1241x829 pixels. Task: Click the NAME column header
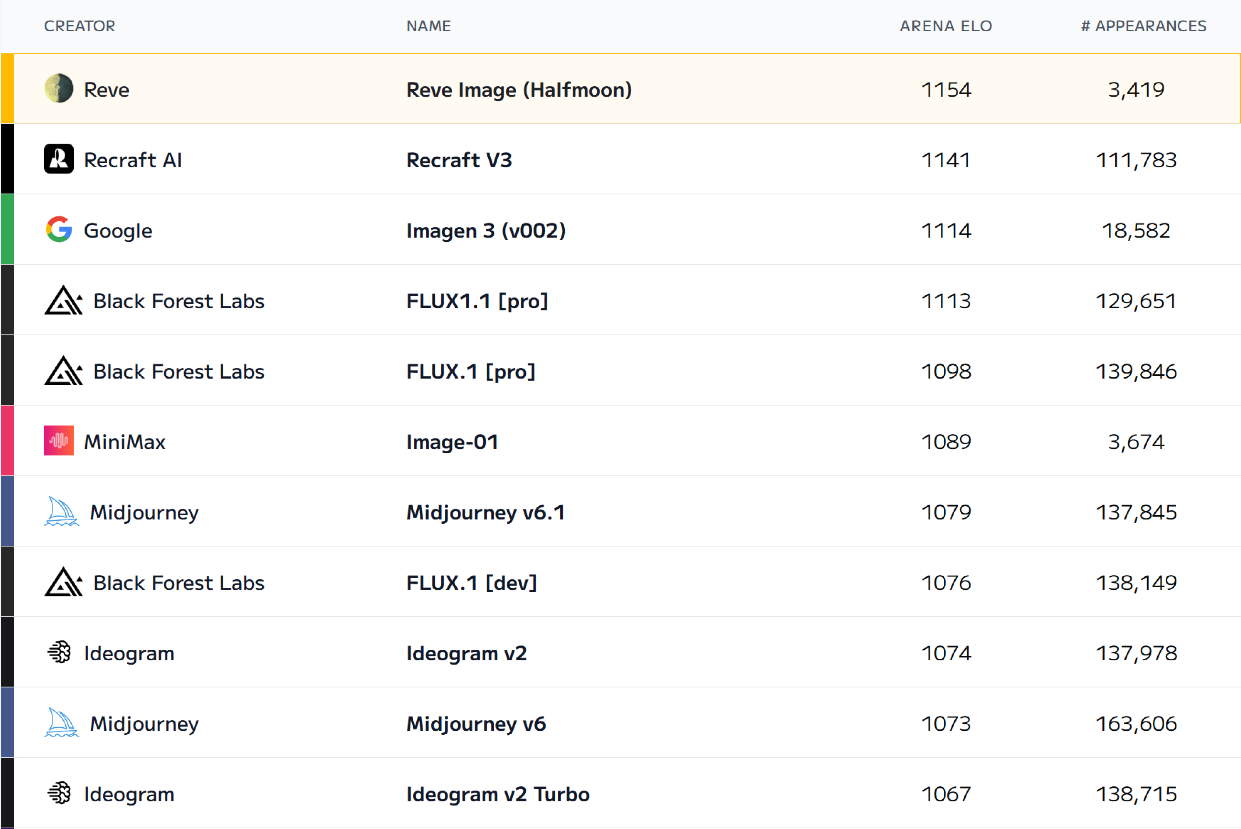(x=428, y=26)
